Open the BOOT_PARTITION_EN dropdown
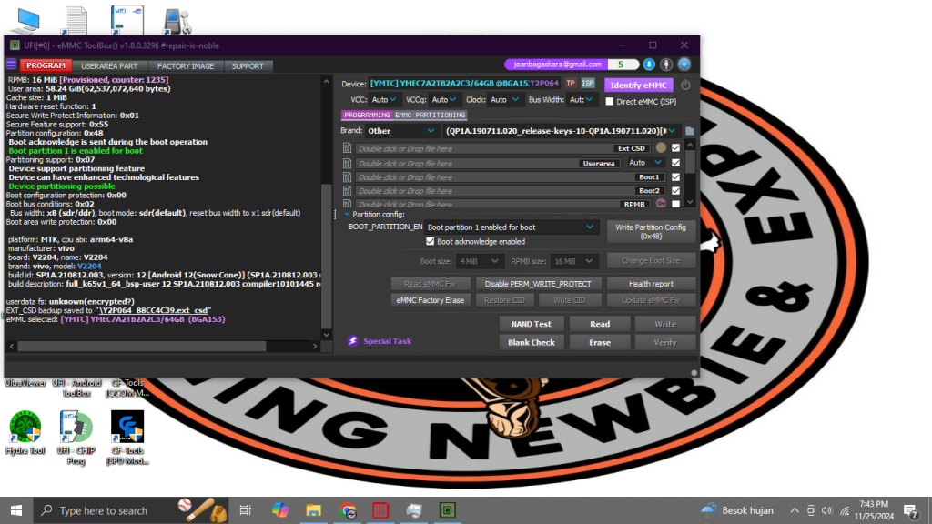 point(510,227)
